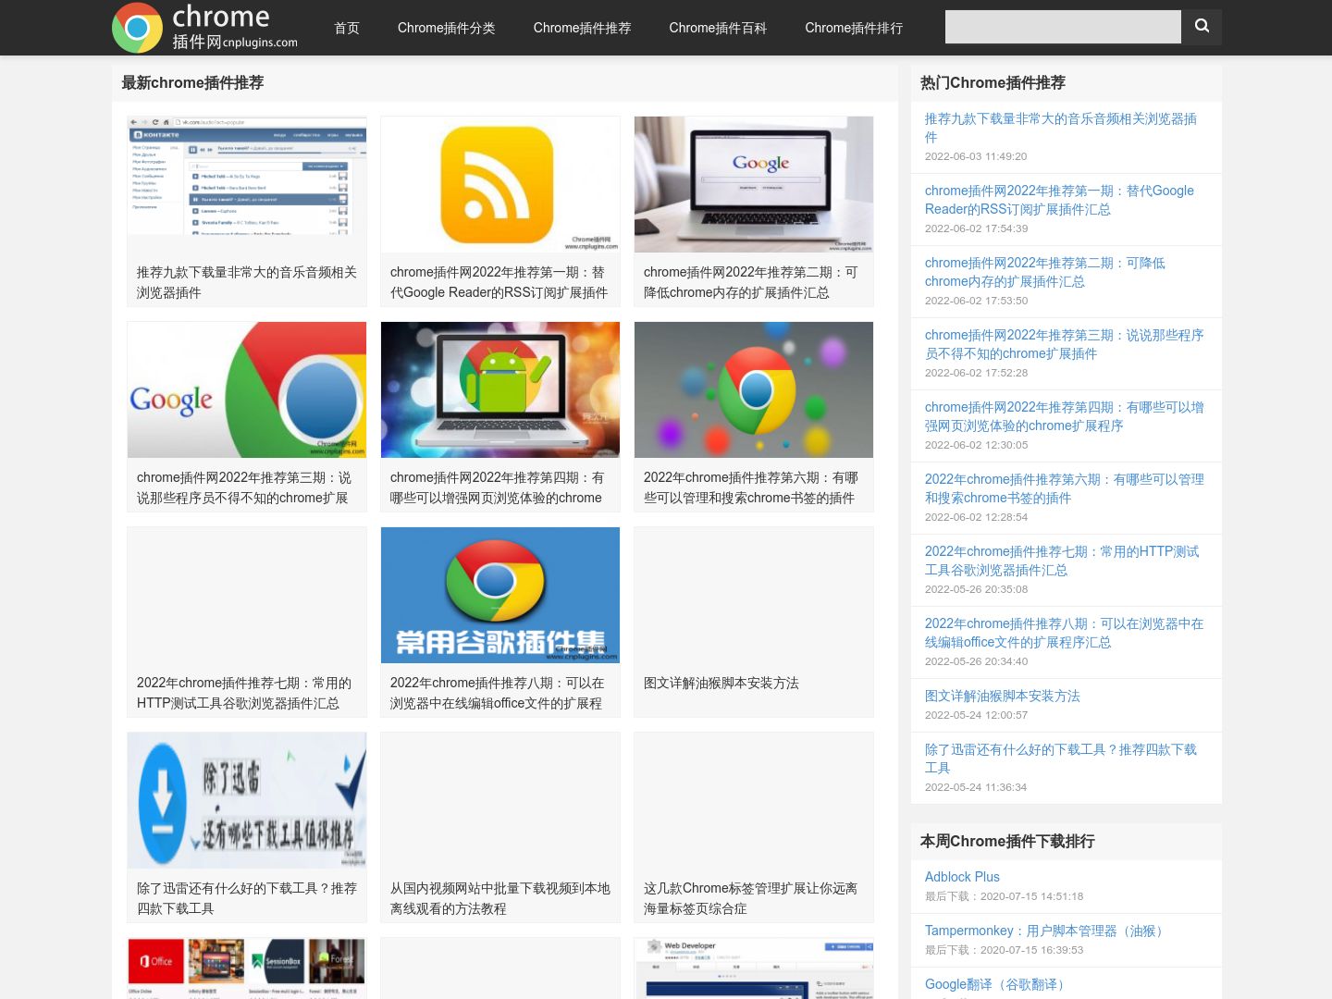Open card title 图文详解油猴脚本安装方法

click(x=721, y=683)
